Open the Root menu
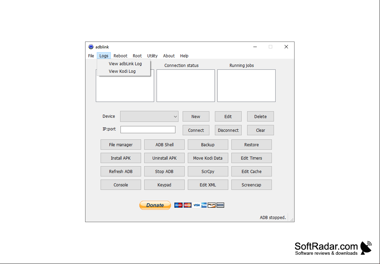The height and width of the screenshot is (264, 380). [137, 56]
